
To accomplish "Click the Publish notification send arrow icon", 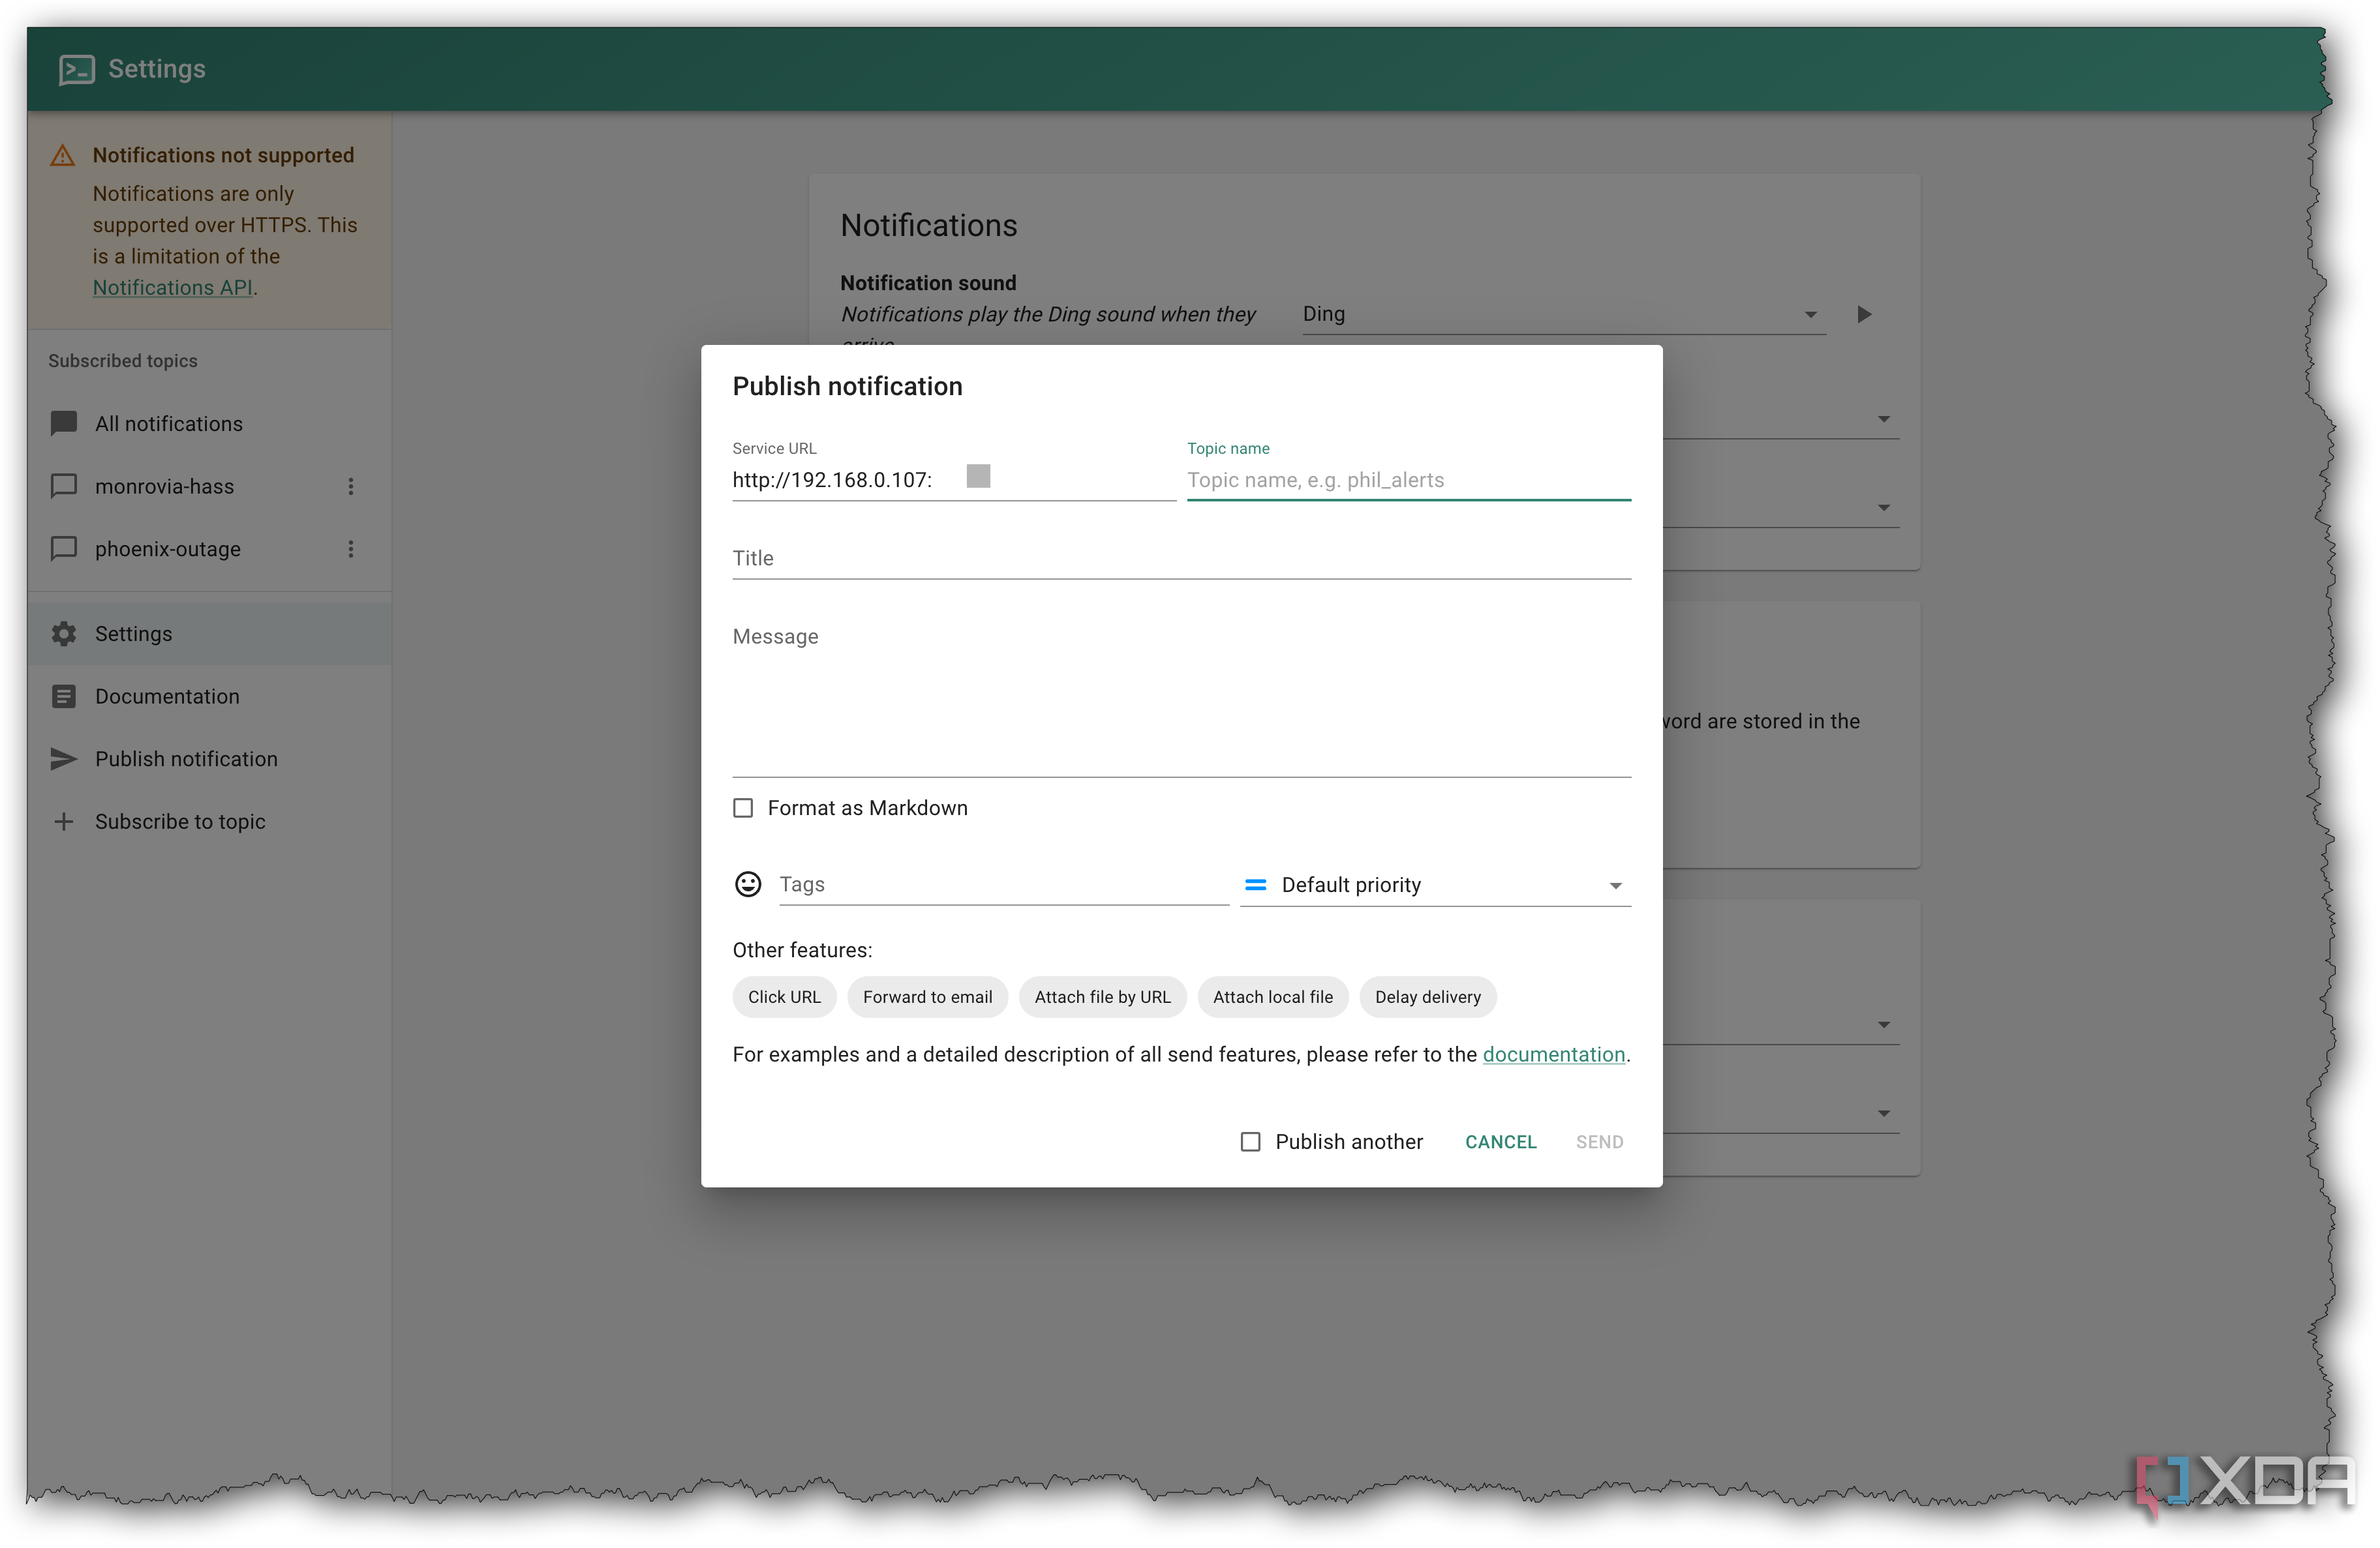I will 64,758.
